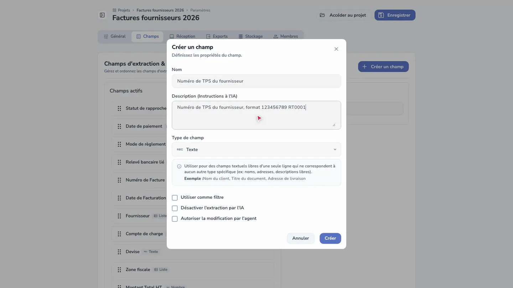Click the background Créer un champ button

[x=383, y=66]
